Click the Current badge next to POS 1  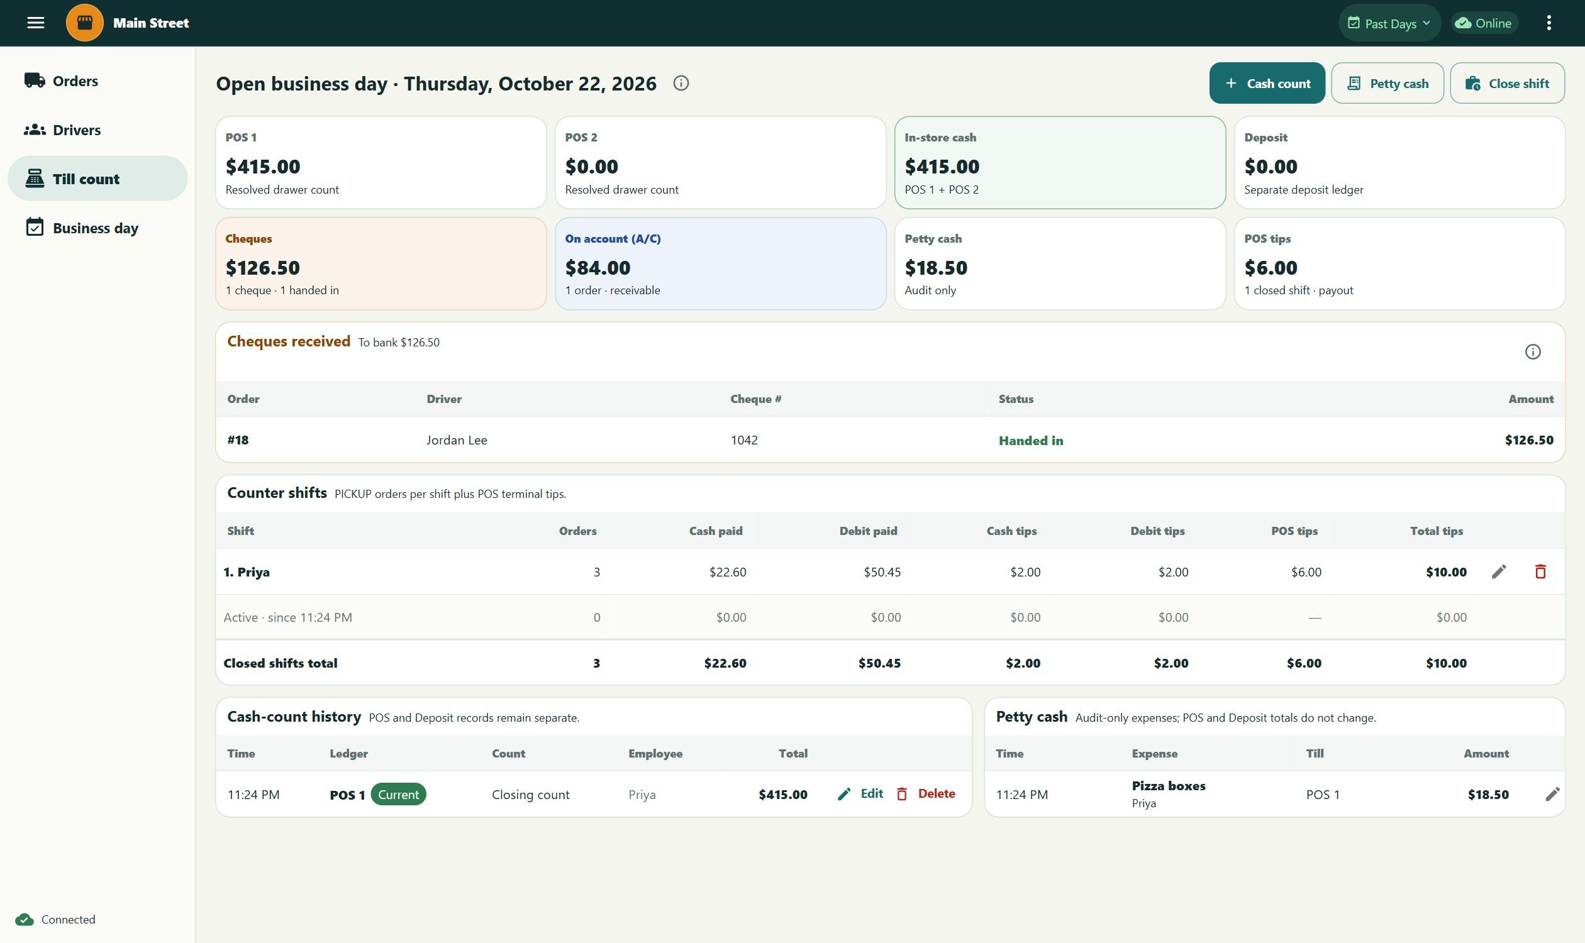pos(398,794)
